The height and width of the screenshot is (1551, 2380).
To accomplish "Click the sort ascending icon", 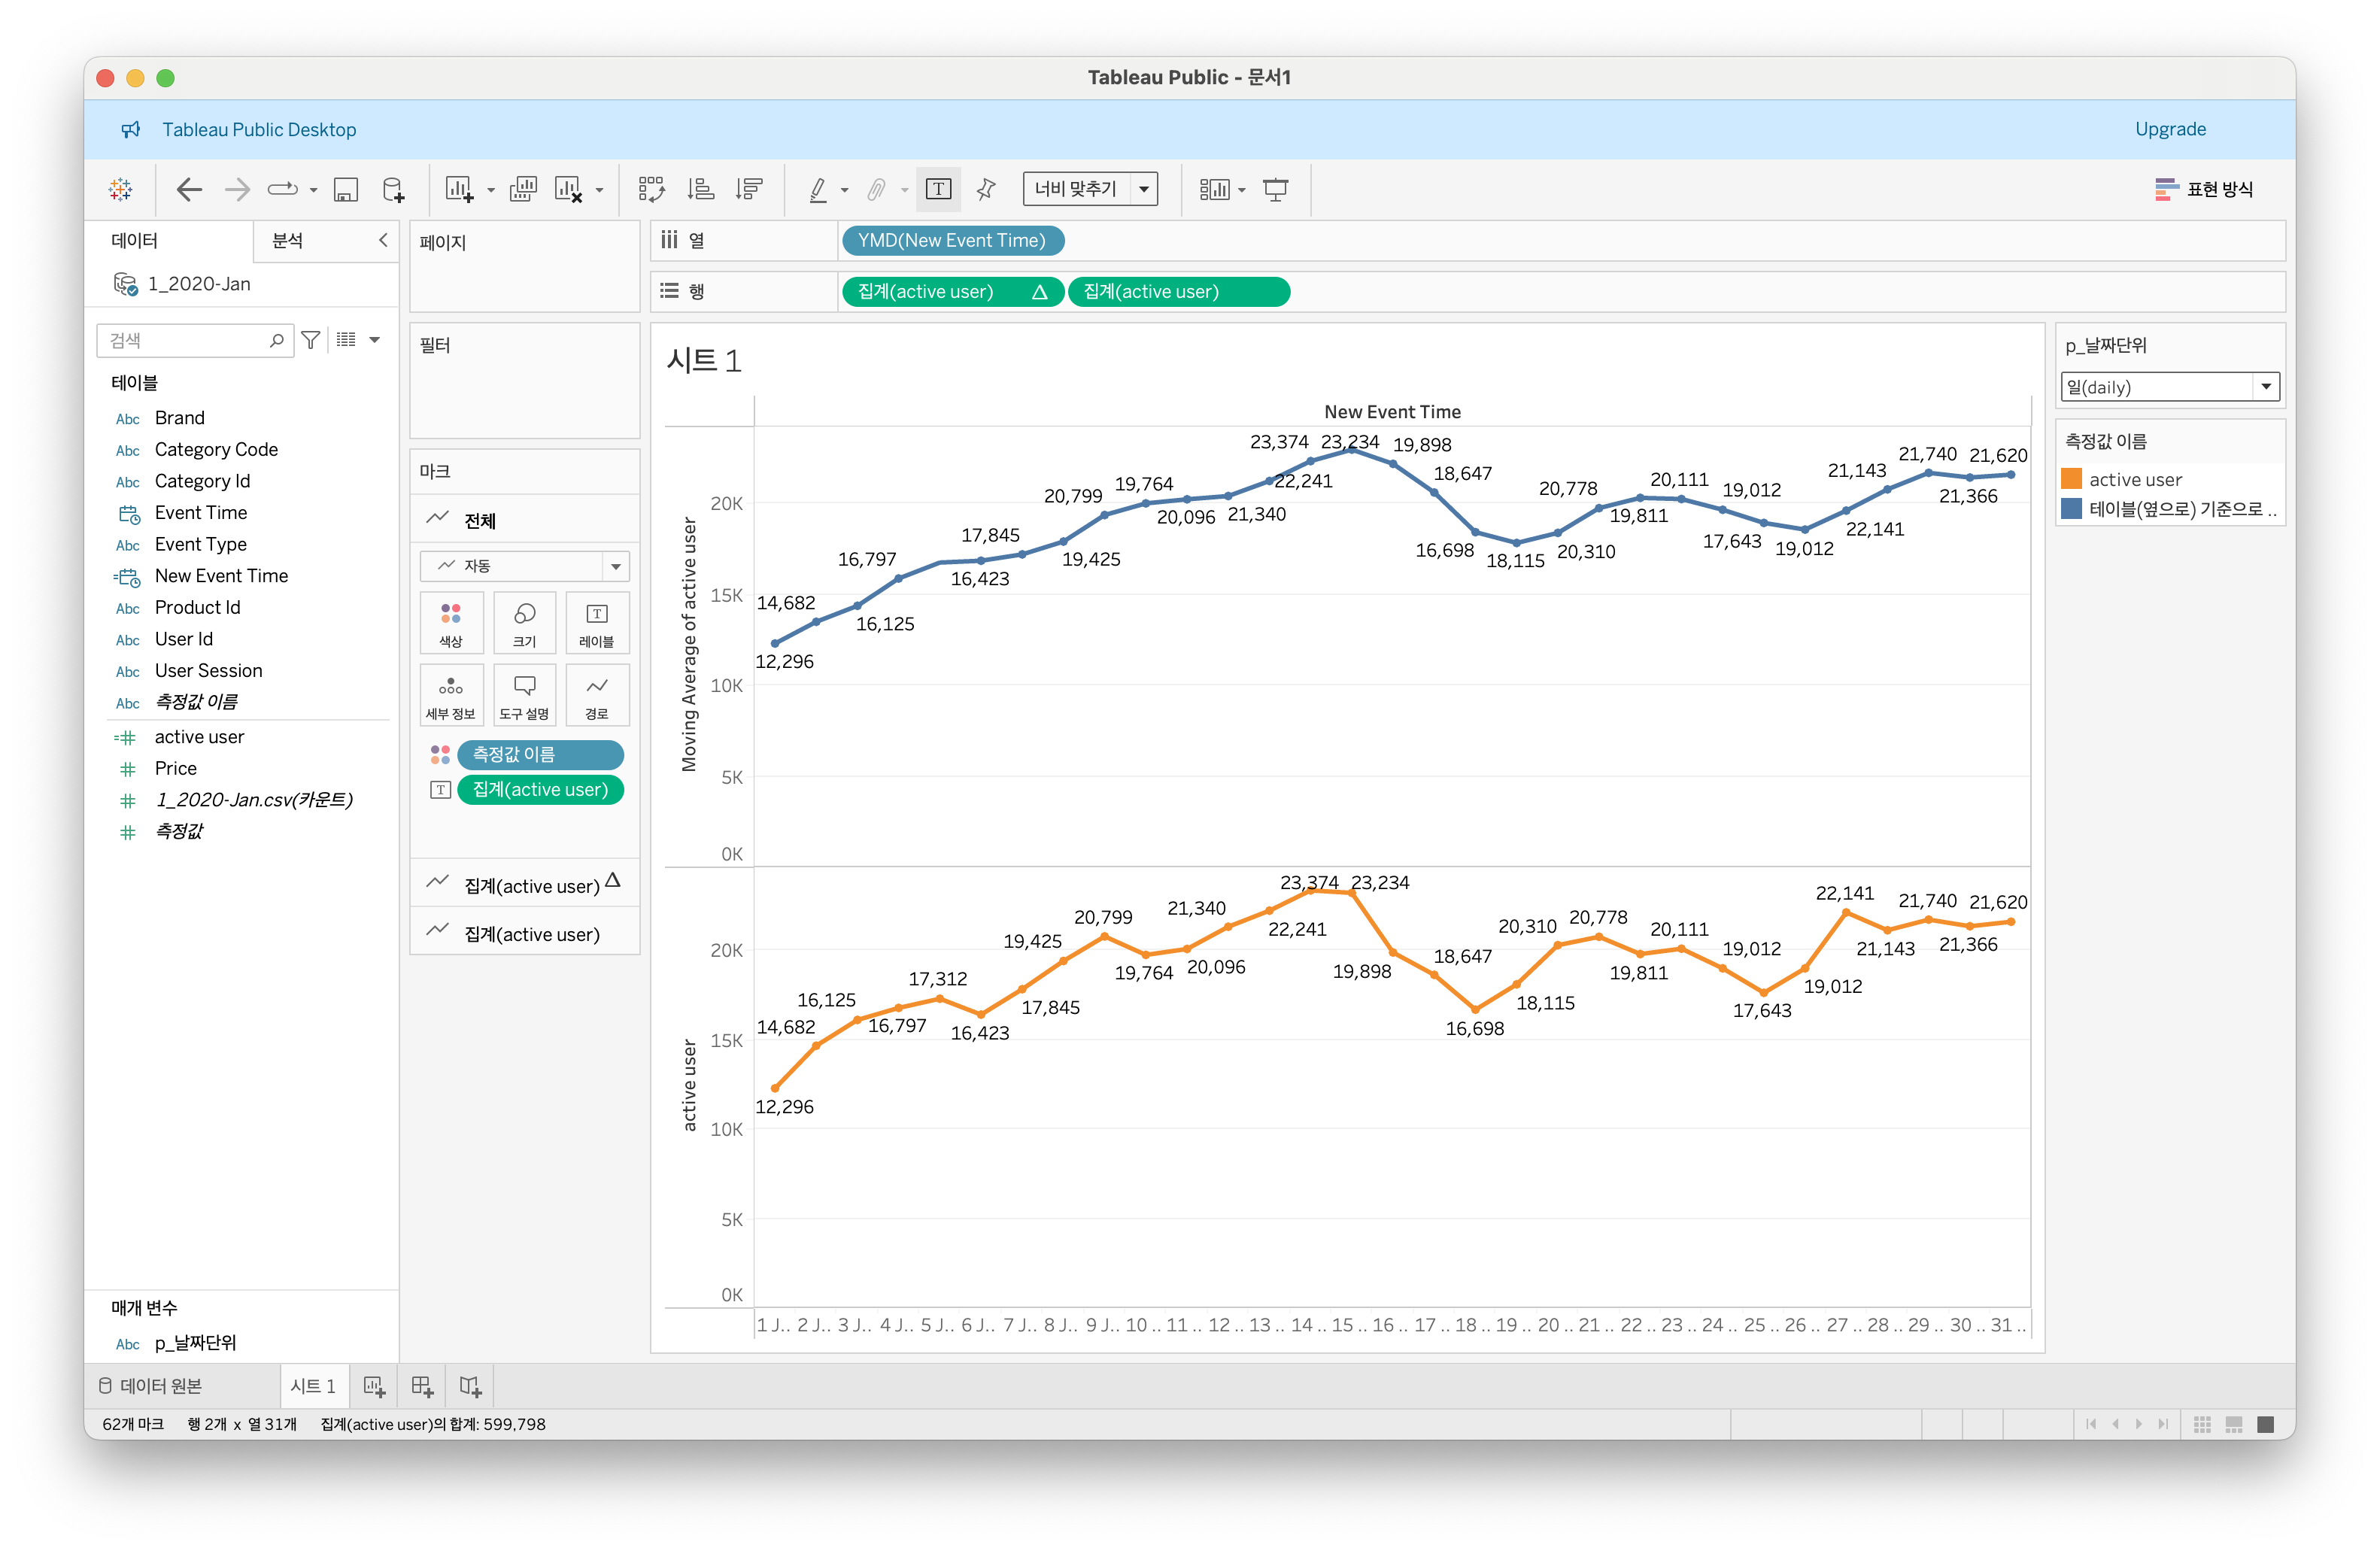I will pos(701,189).
